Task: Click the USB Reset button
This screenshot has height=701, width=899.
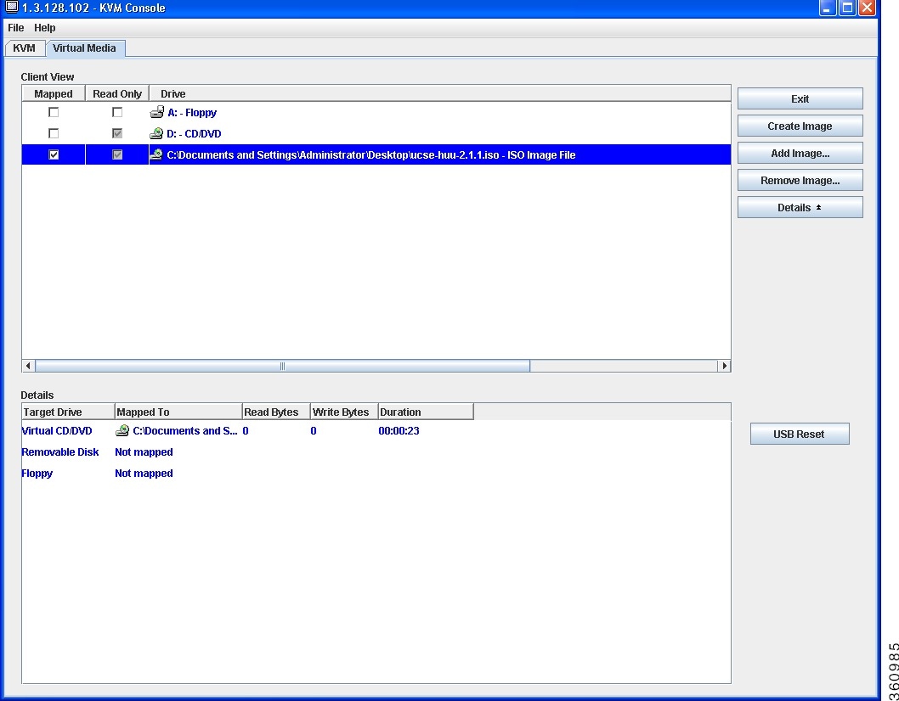Action: [800, 435]
